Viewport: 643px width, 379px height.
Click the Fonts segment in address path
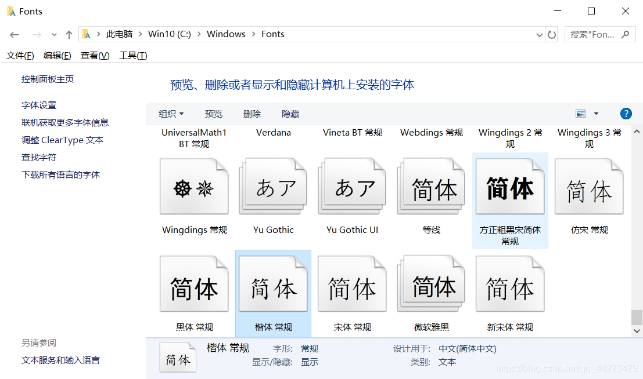(272, 34)
